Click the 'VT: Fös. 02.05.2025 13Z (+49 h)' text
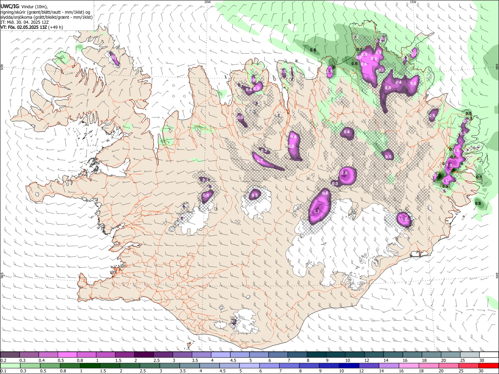 (32, 27)
